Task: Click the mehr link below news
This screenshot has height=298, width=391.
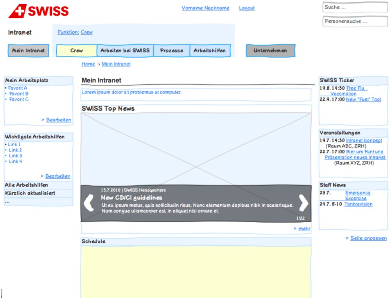Action: [304, 229]
